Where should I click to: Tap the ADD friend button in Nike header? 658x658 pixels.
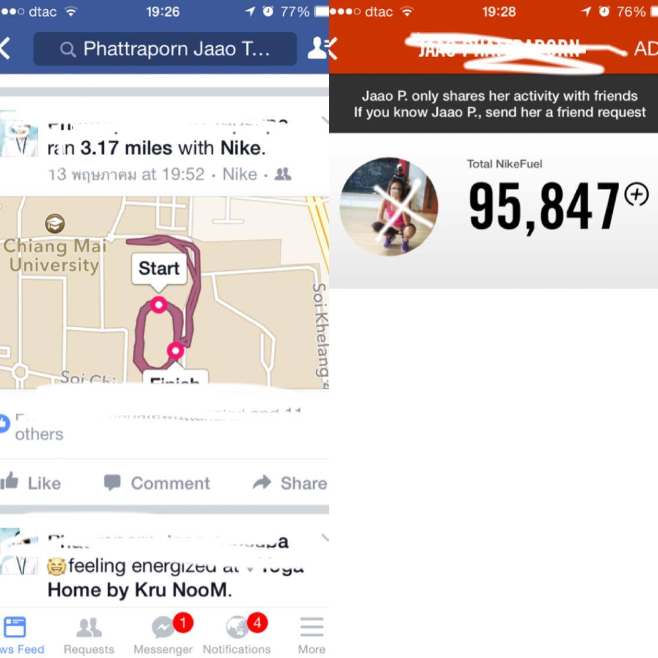click(x=645, y=49)
